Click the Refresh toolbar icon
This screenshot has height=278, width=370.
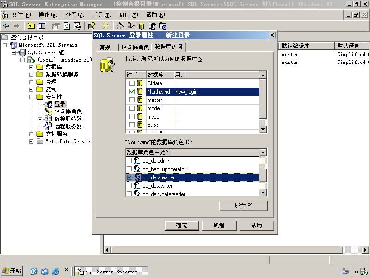[67, 26]
